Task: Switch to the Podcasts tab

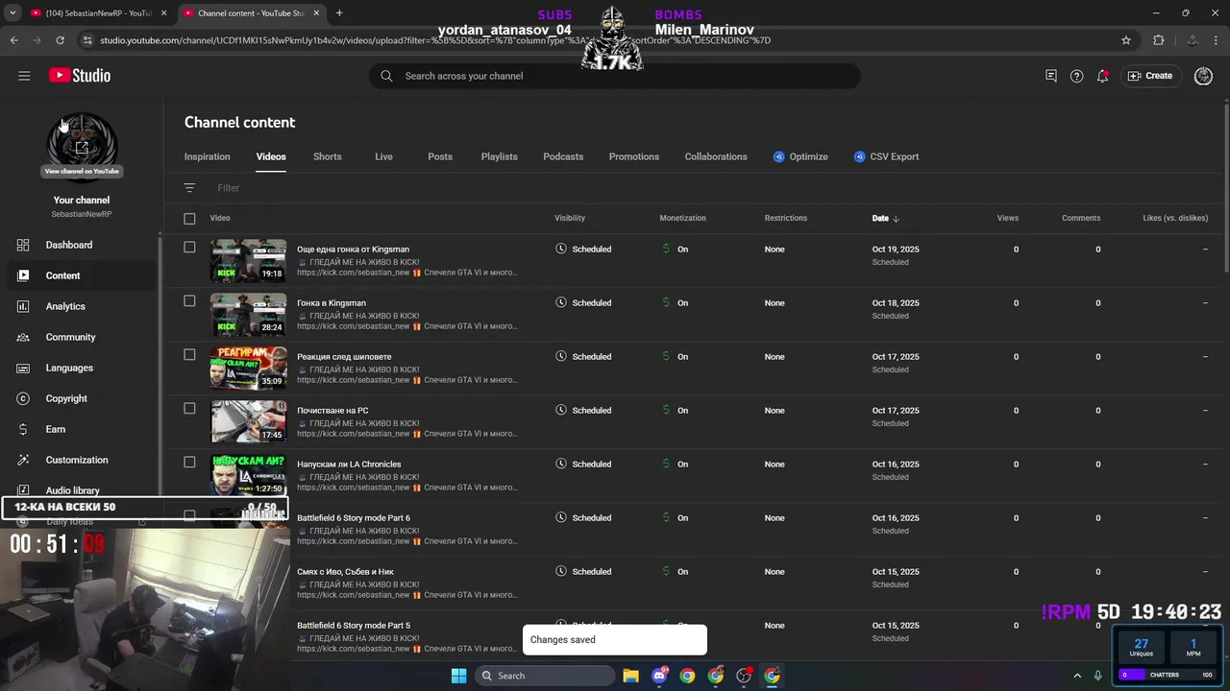Action: [563, 156]
